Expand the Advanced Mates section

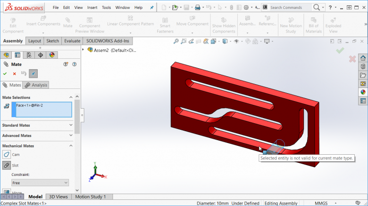click(x=71, y=135)
